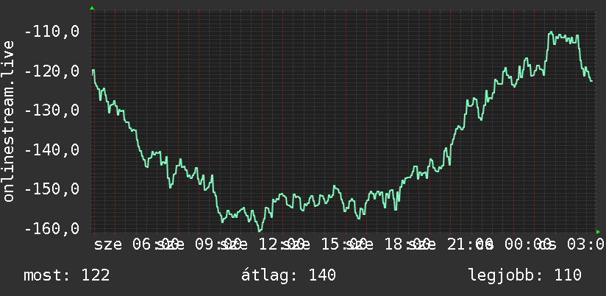This screenshot has width=606, height=296.
Task: Select the onlinestream.live vertical axis title
Action: click(8, 121)
